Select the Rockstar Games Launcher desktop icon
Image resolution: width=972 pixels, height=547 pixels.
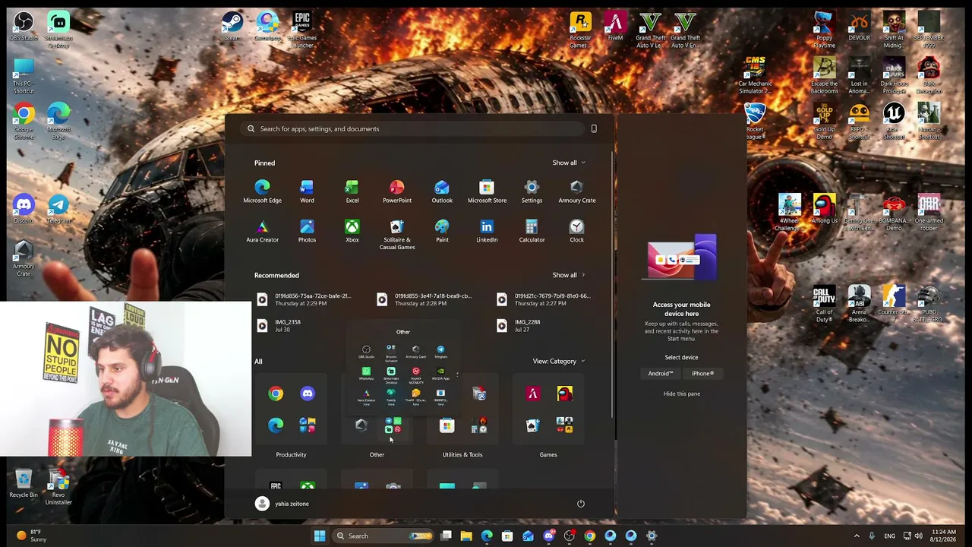coord(580,30)
